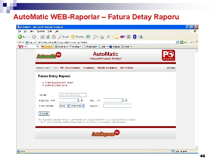218x163 pixels.
Task: Open Yahoo toolbar Settings dropdown
Action: [75, 46]
